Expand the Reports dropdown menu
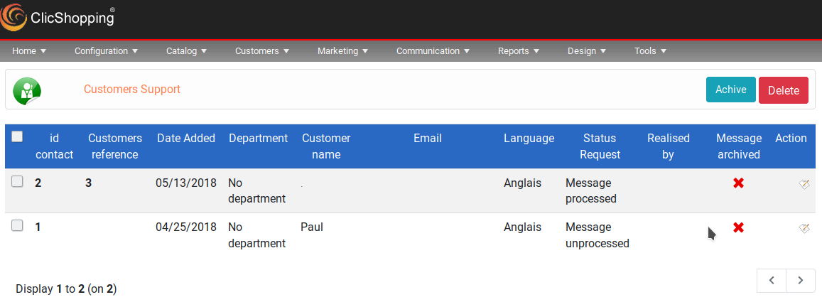Viewport: 822px width, 307px height. 519,51
